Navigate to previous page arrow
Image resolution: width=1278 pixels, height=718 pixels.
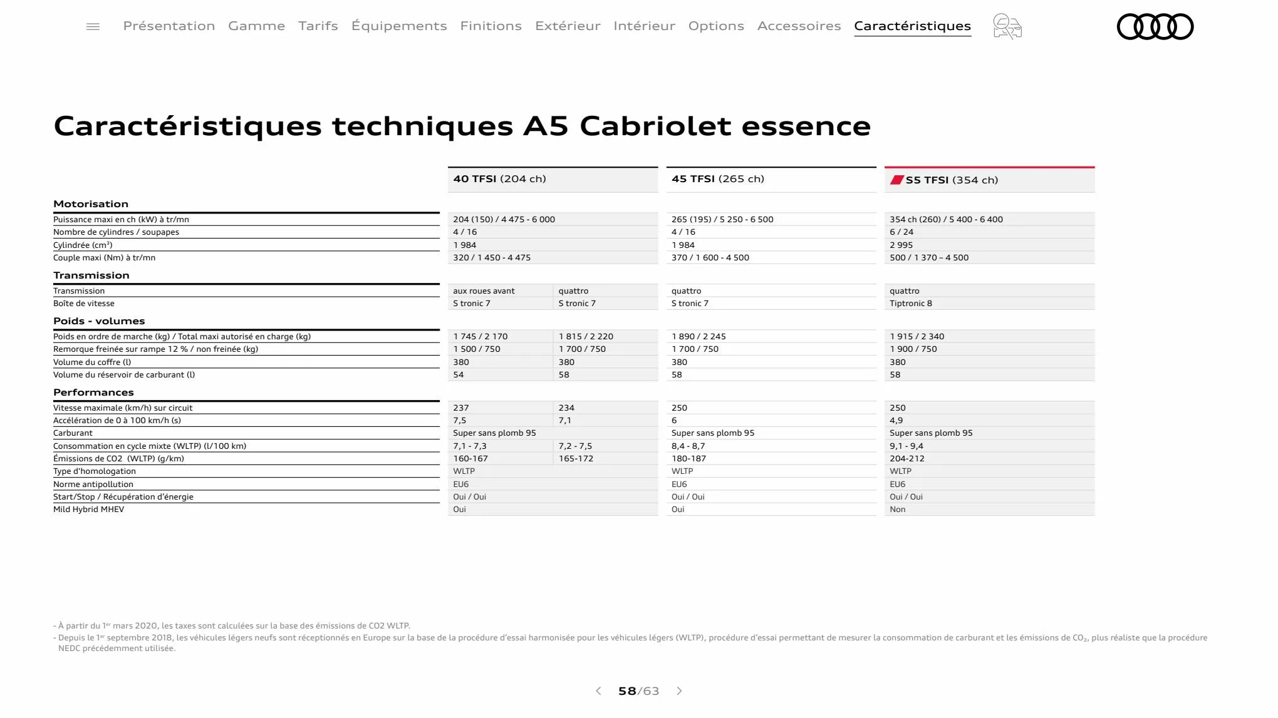tap(597, 691)
